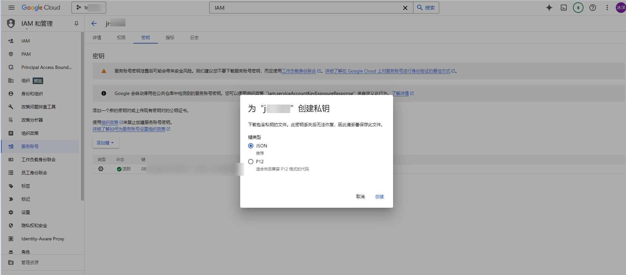Image resolution: width=626 pixels, height=275 pixels.
Task: Select the P12 key type radio
Action: click(251, 162)
